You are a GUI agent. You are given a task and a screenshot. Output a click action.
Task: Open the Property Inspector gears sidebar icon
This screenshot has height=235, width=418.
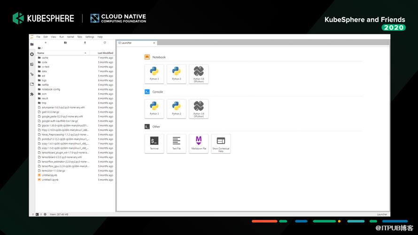pos(32,74)
